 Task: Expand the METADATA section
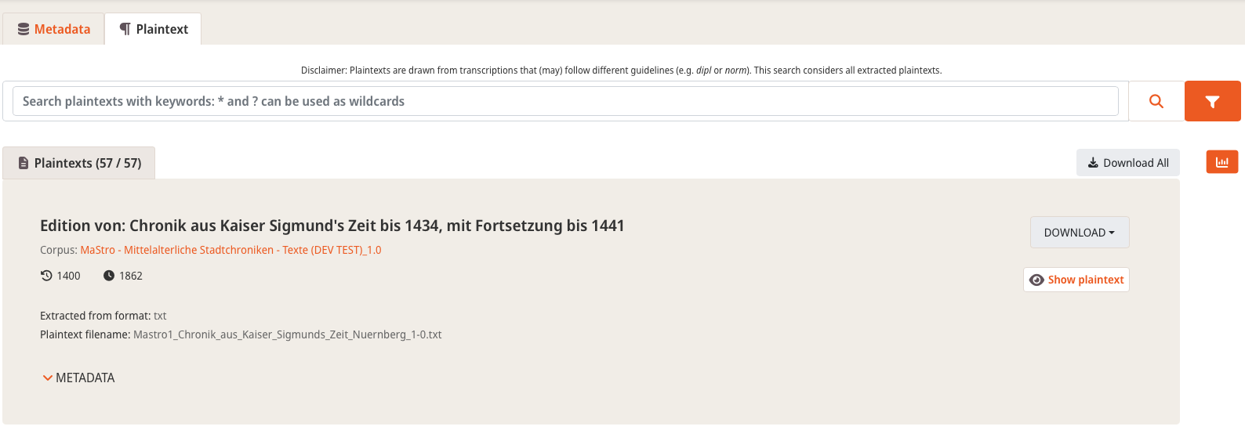click(78, 378)
